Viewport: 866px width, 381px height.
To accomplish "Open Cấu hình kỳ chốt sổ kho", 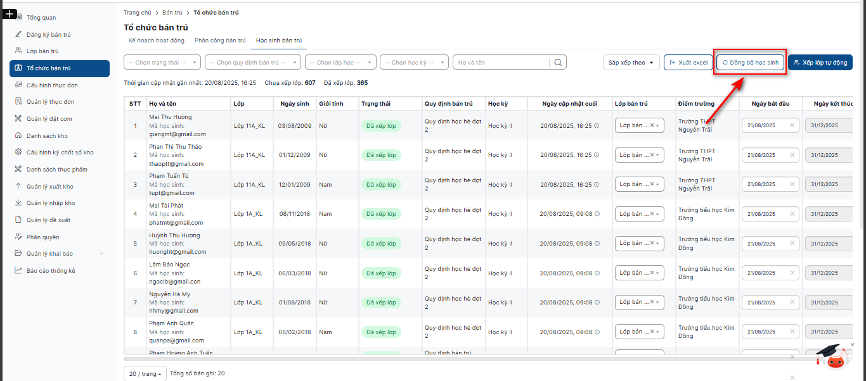I will [x=60, y=153].
